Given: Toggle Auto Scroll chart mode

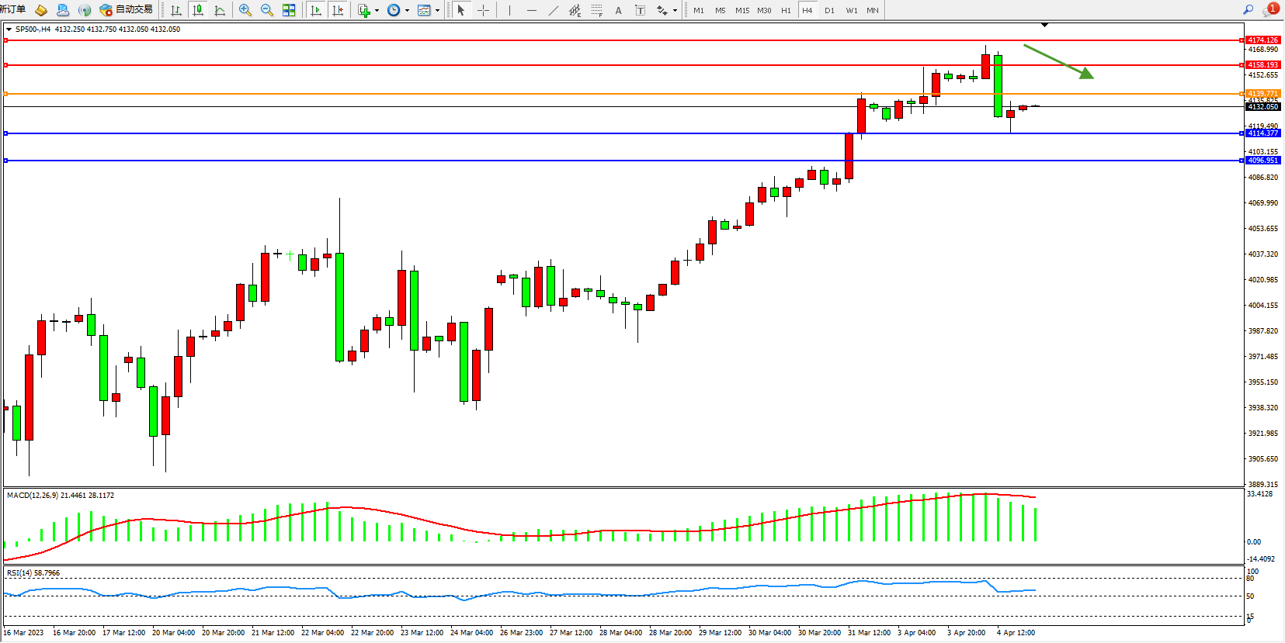Looking at the screenshot, I should click(316, 10).
